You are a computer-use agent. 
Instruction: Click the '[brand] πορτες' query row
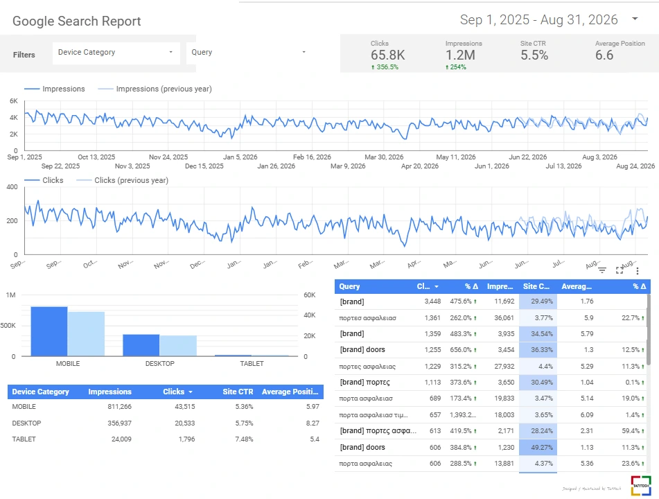coord(491,382)
